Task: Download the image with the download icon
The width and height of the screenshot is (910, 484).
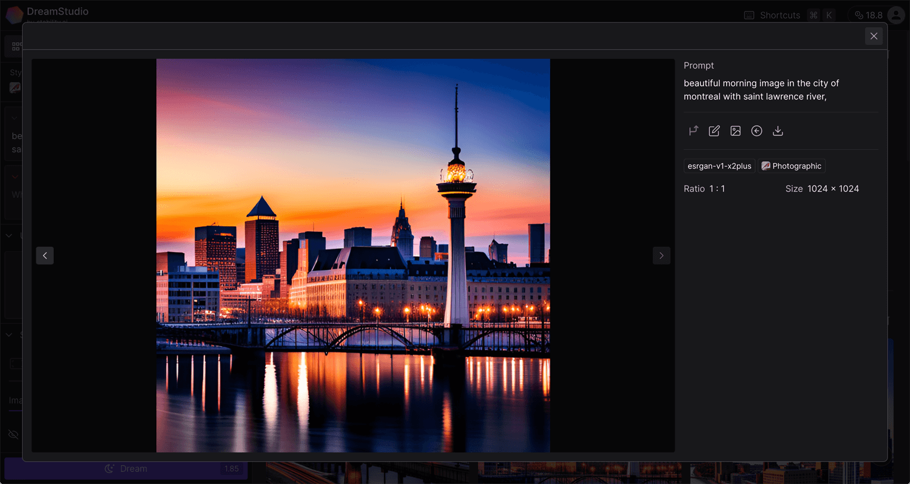Action: point(778,131)
